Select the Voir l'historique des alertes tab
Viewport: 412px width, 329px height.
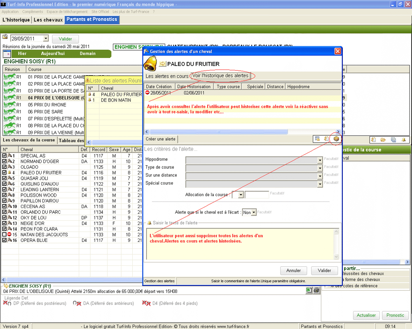coord(220,76)
